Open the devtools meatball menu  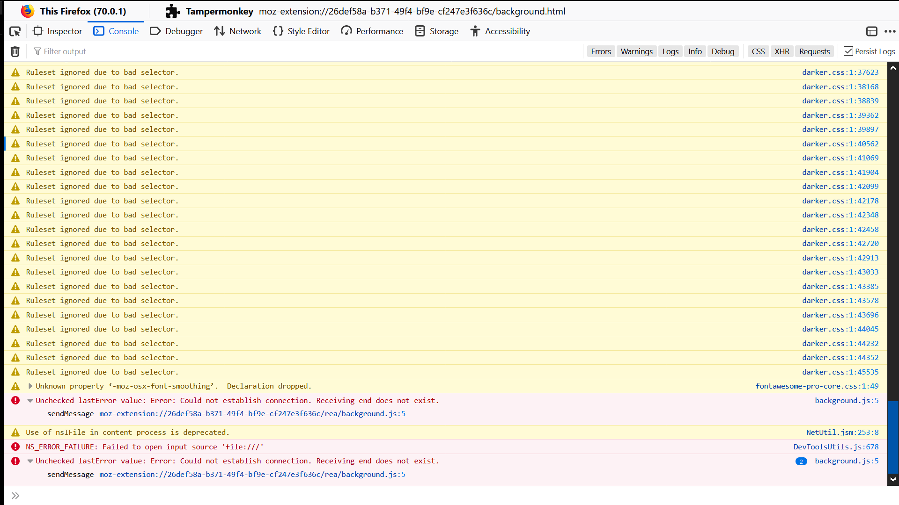[x=891, y=31]
